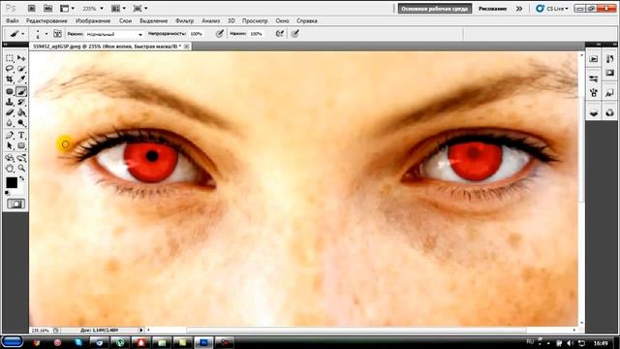Screen dimensions: 620x349
Task: Select the Spot Healing Brush tool
Action: (10, 91)
